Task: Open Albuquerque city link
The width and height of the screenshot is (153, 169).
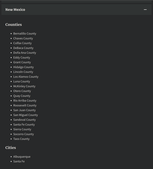Action: tap(22, 157)
